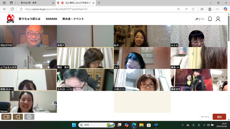Activate Read aloud icon
Screen dimensions: 230x129
click(186, 9)
